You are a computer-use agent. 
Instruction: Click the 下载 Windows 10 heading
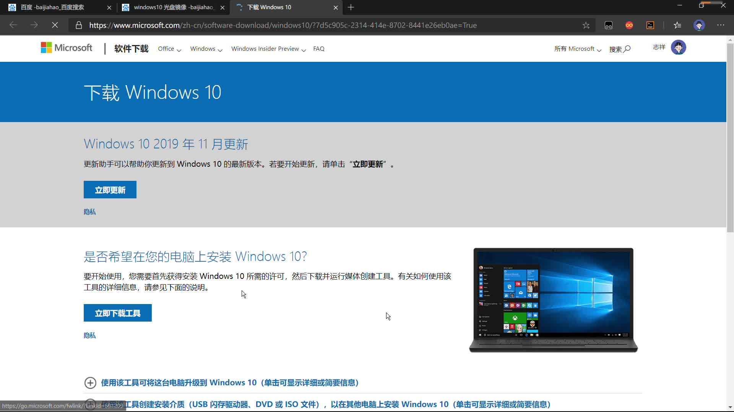click(153, 92)
